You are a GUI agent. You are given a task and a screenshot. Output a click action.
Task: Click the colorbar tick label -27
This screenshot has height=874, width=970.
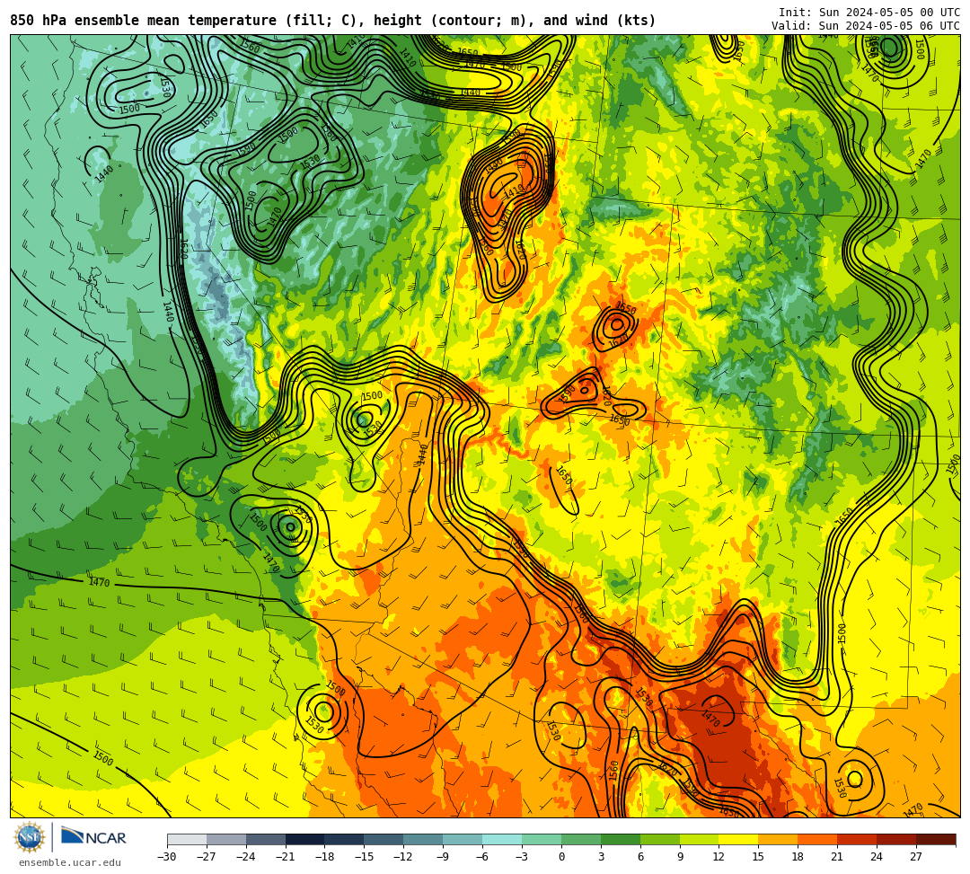coord(207,857)
